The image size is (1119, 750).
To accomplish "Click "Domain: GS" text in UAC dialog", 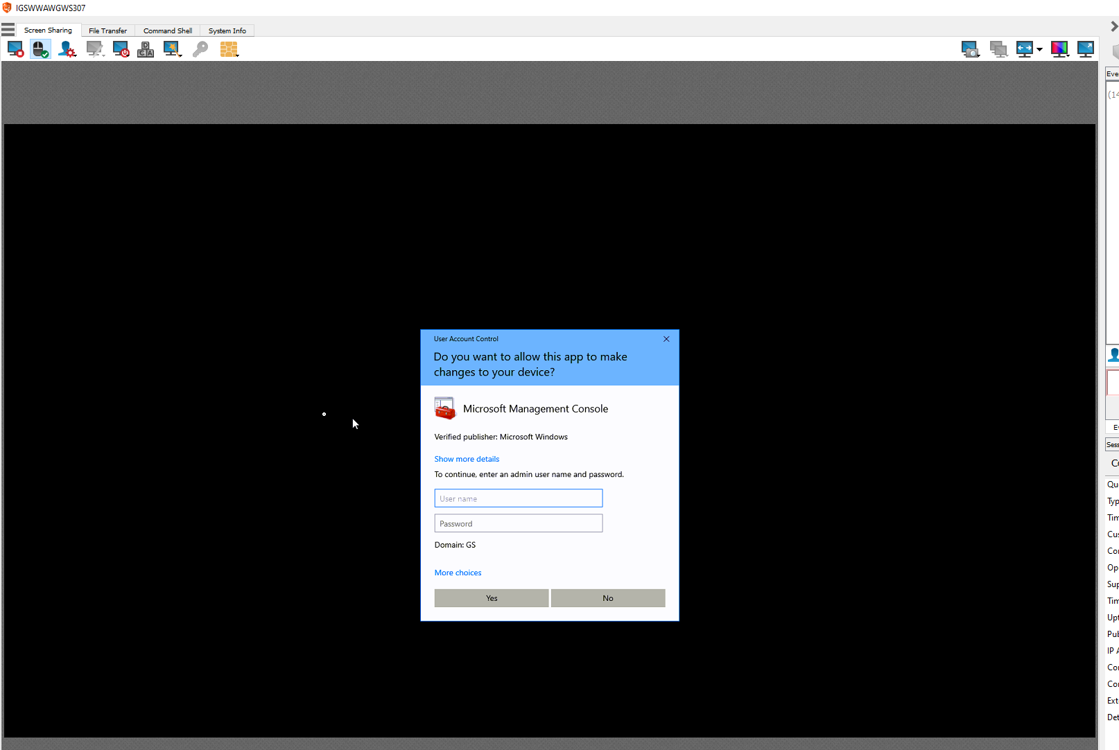I will click(455, 545).
